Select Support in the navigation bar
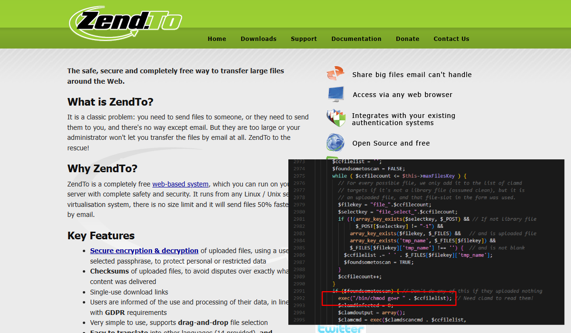 304,39
